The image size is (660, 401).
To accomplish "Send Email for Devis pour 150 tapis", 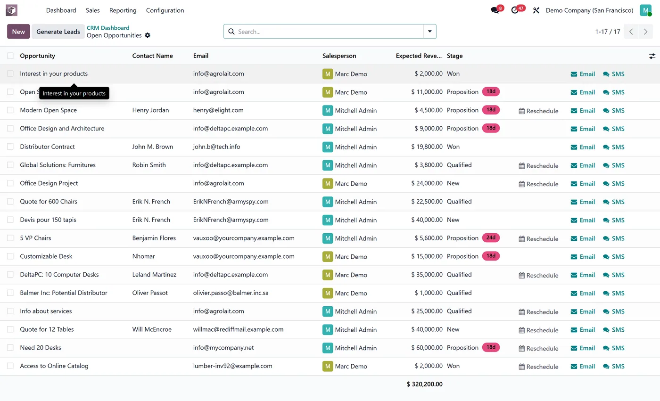I will click(583, 220).
